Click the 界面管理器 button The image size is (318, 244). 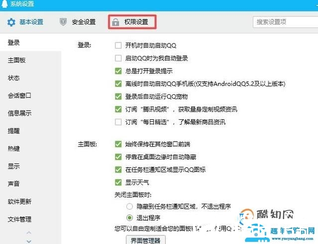point(146,241)
